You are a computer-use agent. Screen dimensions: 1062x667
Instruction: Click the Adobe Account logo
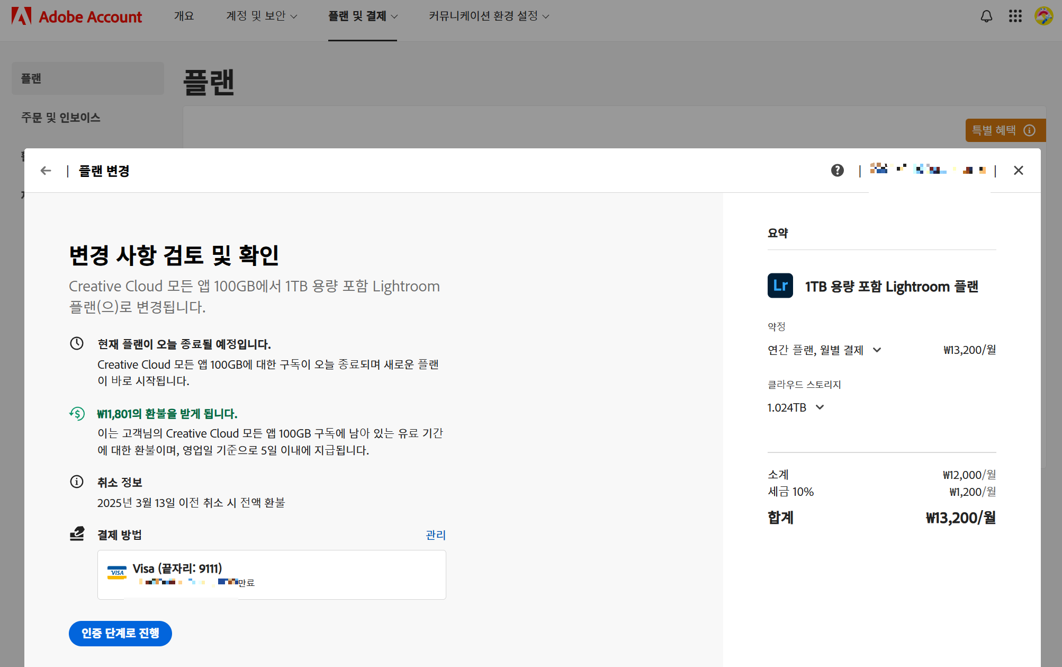[x=77, y=16]
